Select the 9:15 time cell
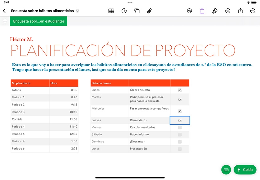The width and height of the screenshot is (260, 180). tap(64, 105)
